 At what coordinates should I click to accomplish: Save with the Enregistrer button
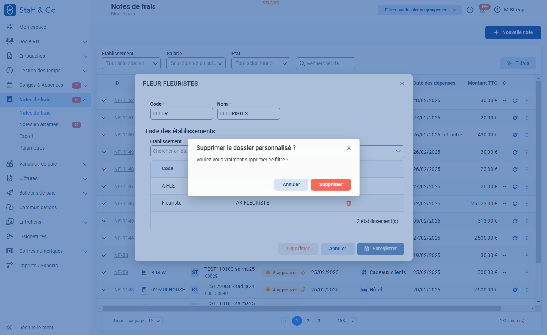point(381,249)
